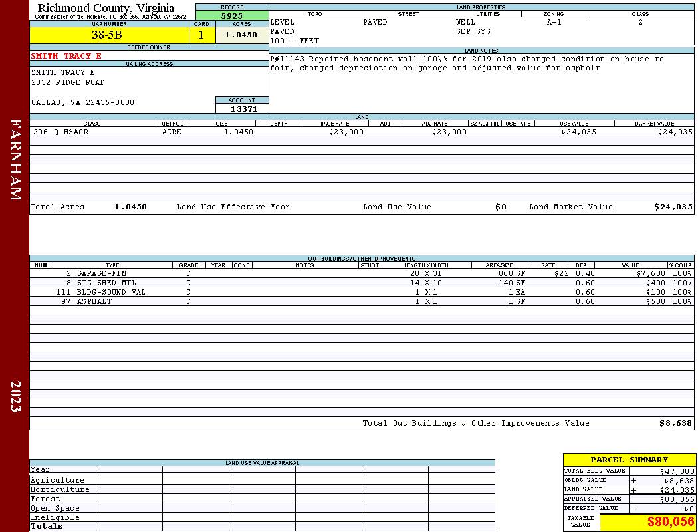Image resolution: width=698 pixels, height=532 pixels.
Task: Click the Totals row label
Action: pos(47,526)
